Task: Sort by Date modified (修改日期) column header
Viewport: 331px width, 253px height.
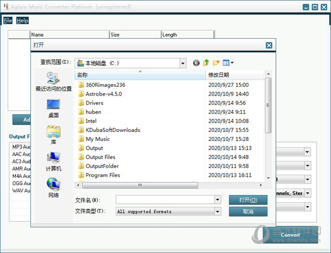Action: [234, 75]
